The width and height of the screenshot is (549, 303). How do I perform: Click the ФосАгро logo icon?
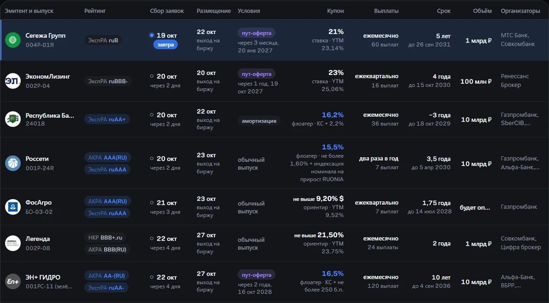click(x=13, y=207)
